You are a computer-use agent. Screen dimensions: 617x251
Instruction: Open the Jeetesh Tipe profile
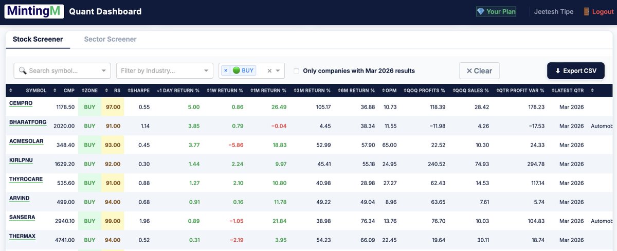click(x=554, y=12)
